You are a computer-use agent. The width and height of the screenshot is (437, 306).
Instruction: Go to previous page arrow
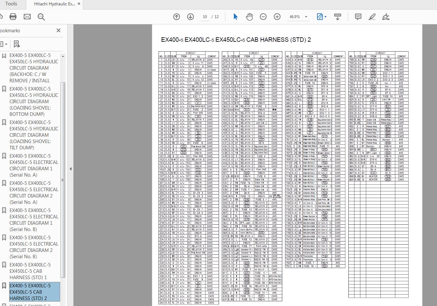click(177, 17)
